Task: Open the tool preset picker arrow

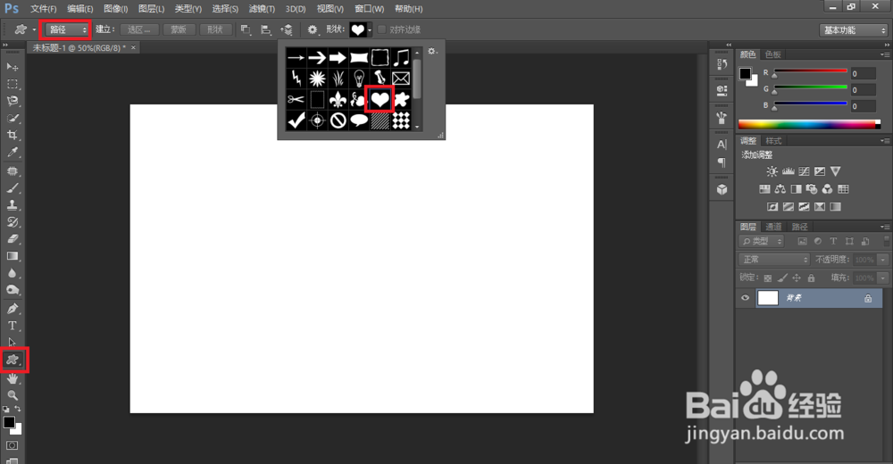Action: tap(34, 29)
